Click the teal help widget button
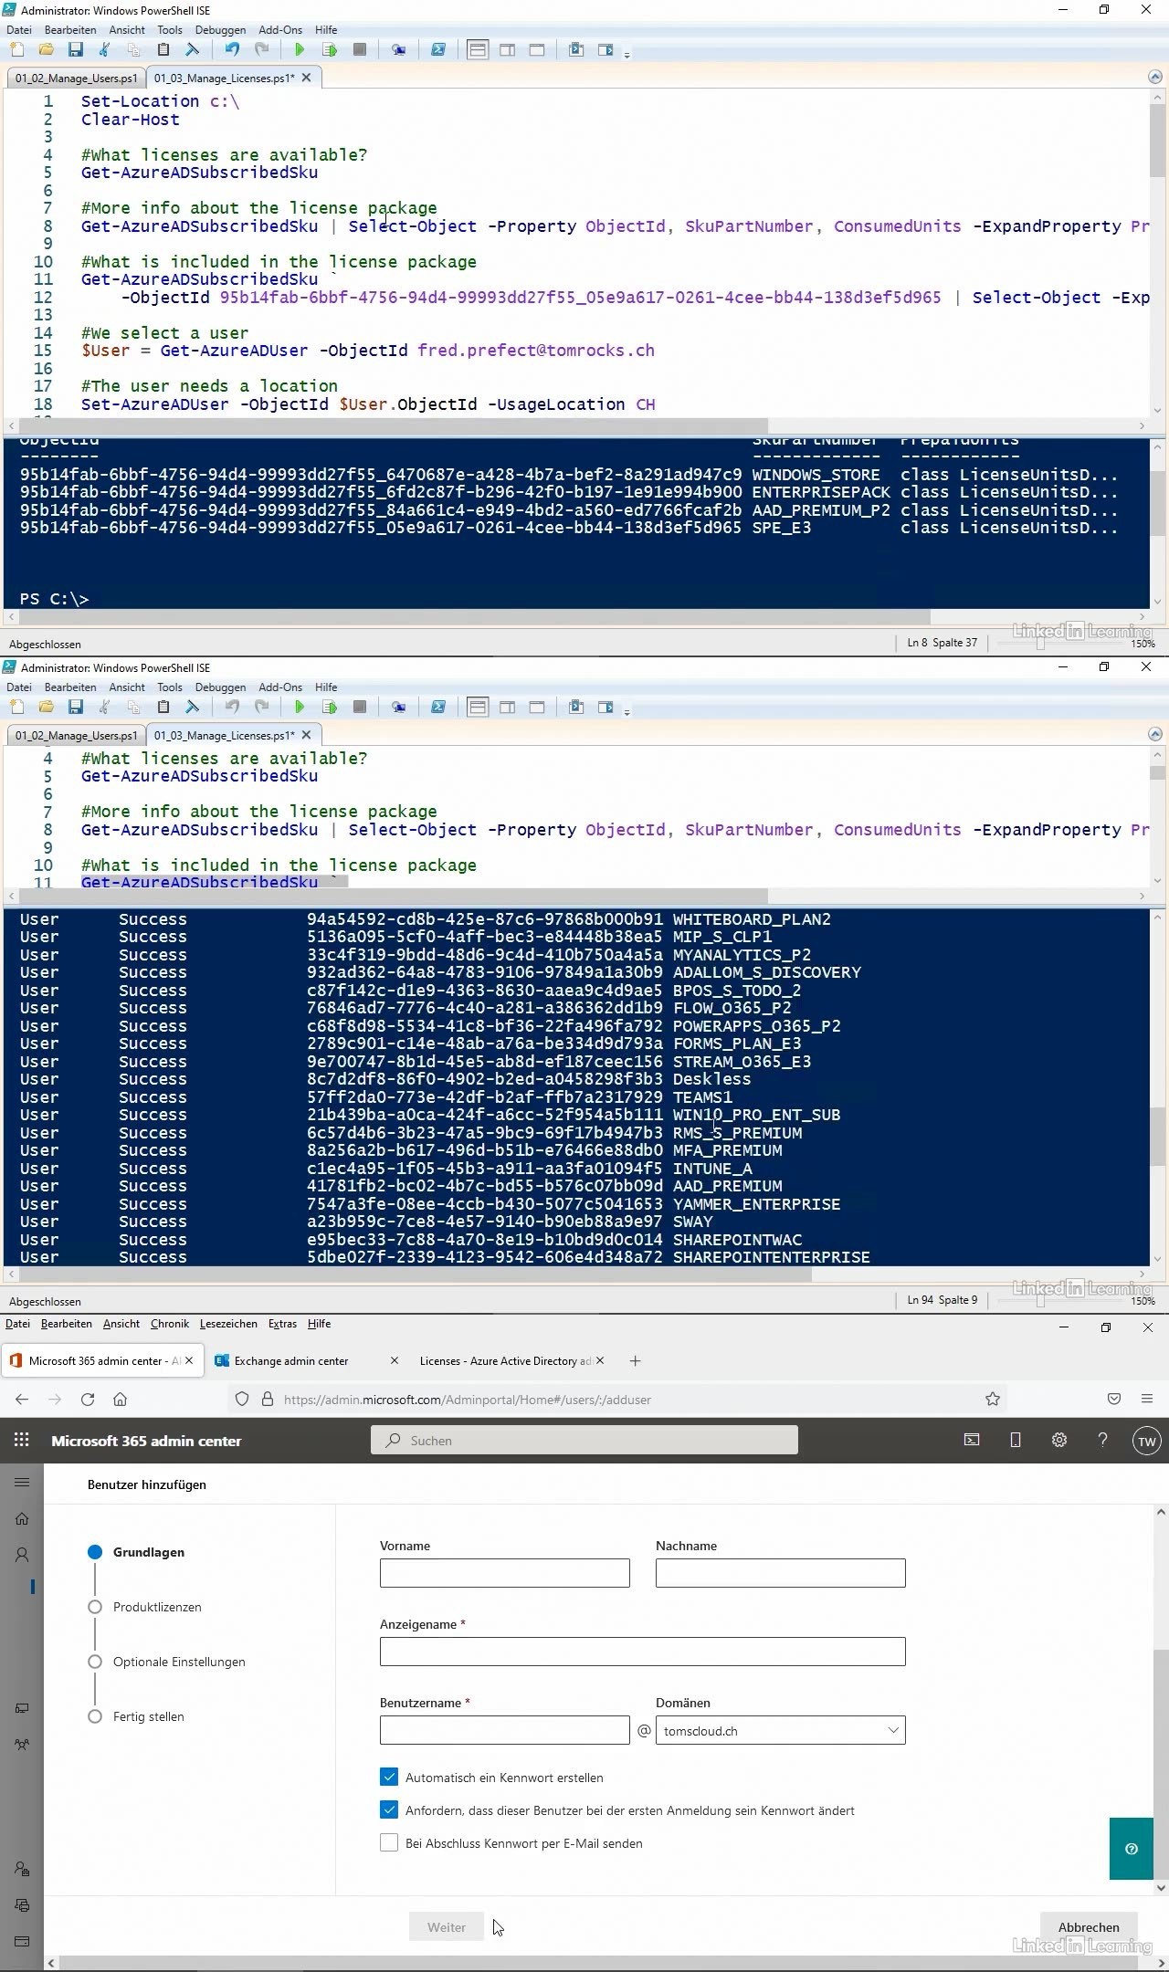The image size is (1169, 1972). pyautogui.click(x=1131, y=1849)
